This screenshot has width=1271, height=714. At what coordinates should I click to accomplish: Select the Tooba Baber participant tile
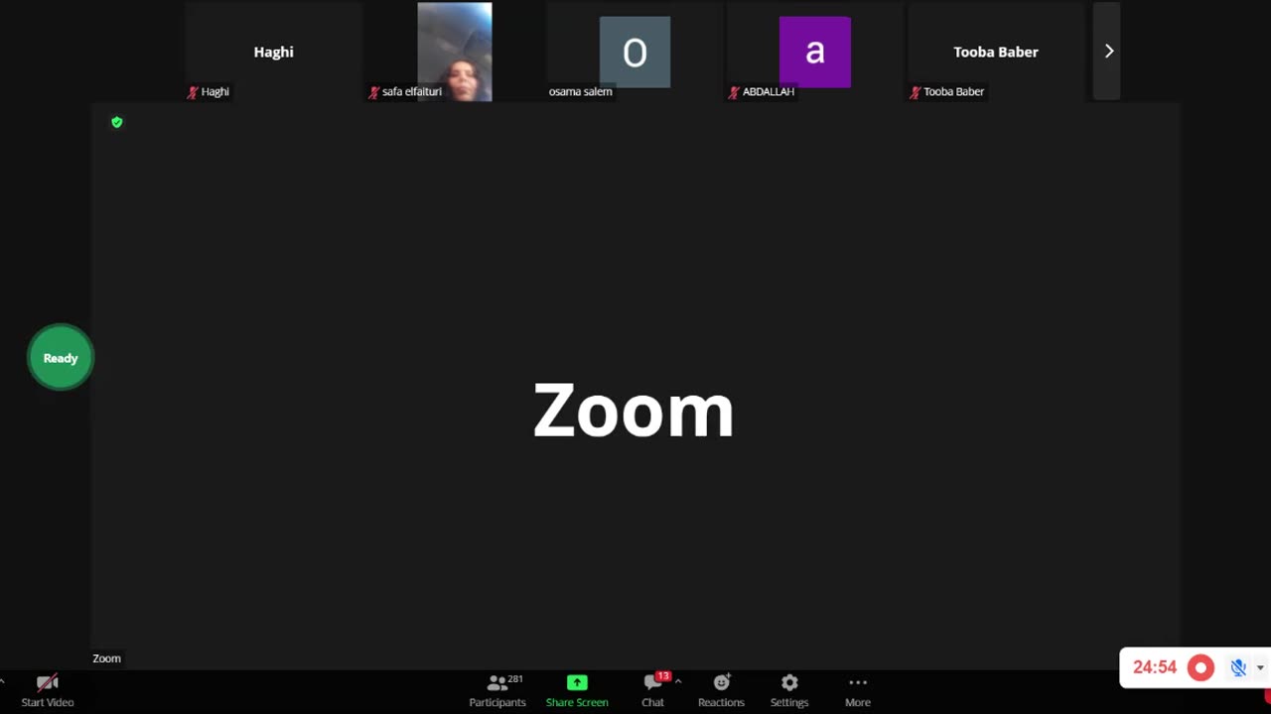[996, 52]
